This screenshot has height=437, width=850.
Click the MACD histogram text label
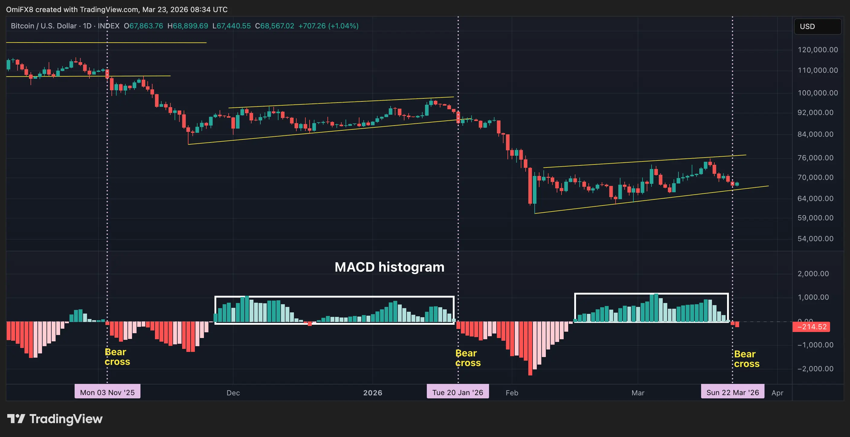pos(389,267)
